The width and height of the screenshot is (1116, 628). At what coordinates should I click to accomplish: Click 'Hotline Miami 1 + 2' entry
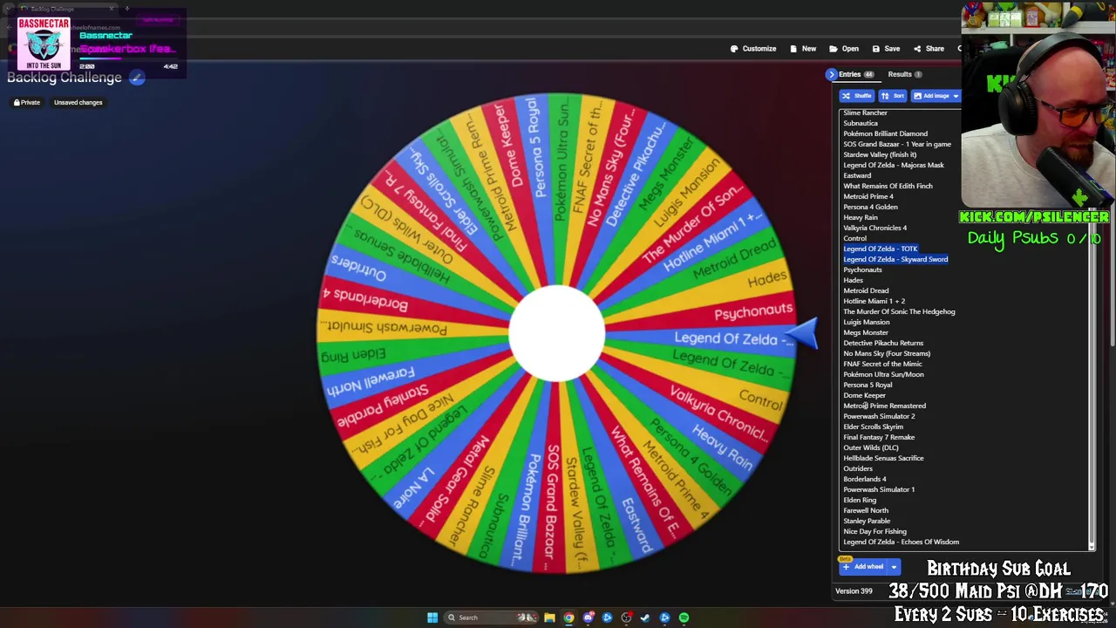pos(874,301)
